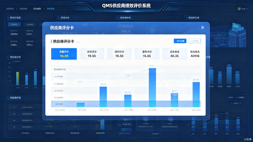Select the 质量评分 10.58 score card
Viewport: 253px width, 142px height.
pos(64,54)
